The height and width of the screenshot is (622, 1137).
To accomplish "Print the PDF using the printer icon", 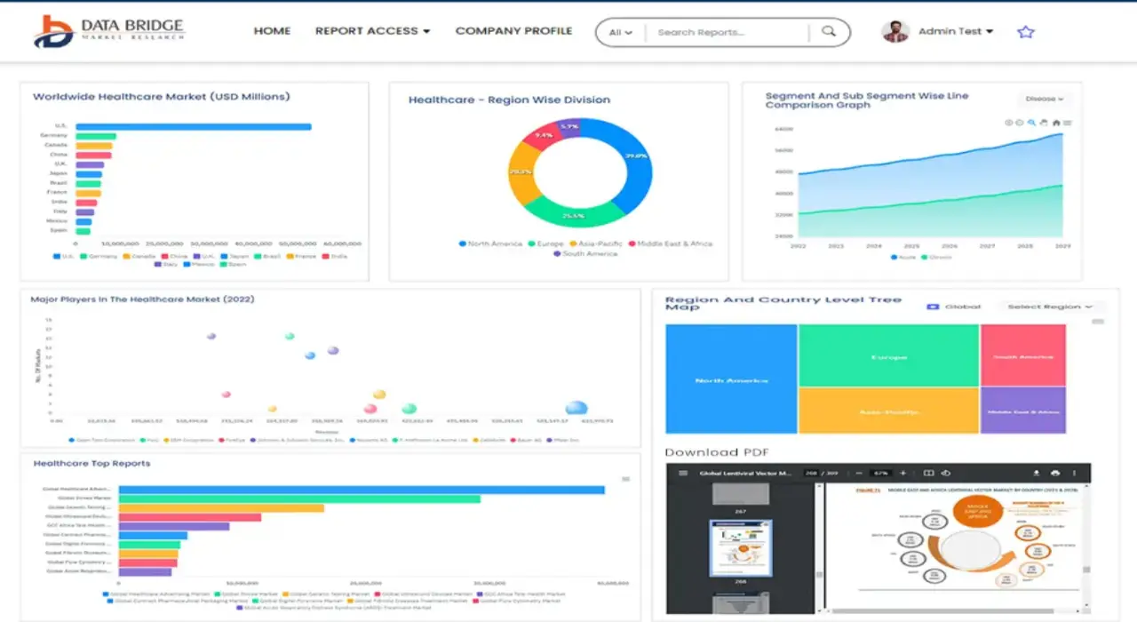I will coord(1055,473).
